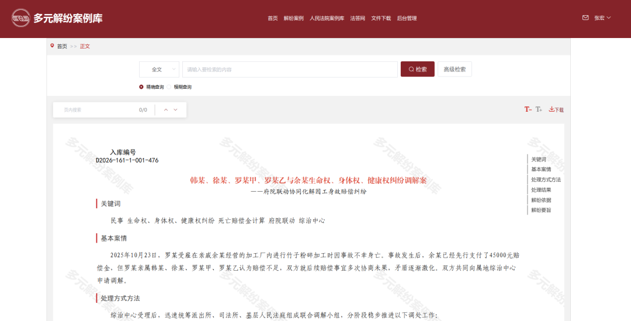
Task: Go to 首页 in top navigation
Action: pos(272,18)
